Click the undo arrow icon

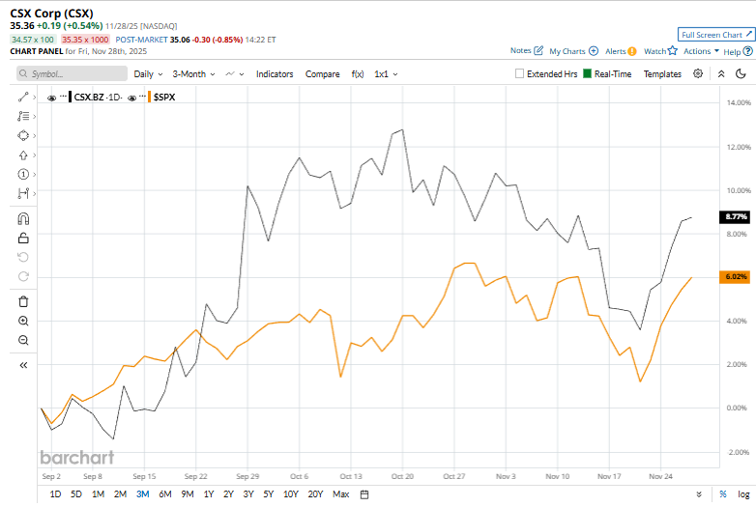(x=23, y=257)
